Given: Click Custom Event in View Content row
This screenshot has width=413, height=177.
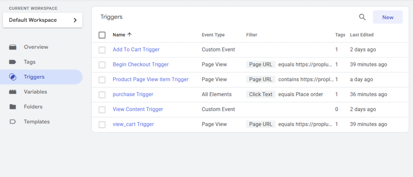Looking at the screenshot, I should (218, 109).
